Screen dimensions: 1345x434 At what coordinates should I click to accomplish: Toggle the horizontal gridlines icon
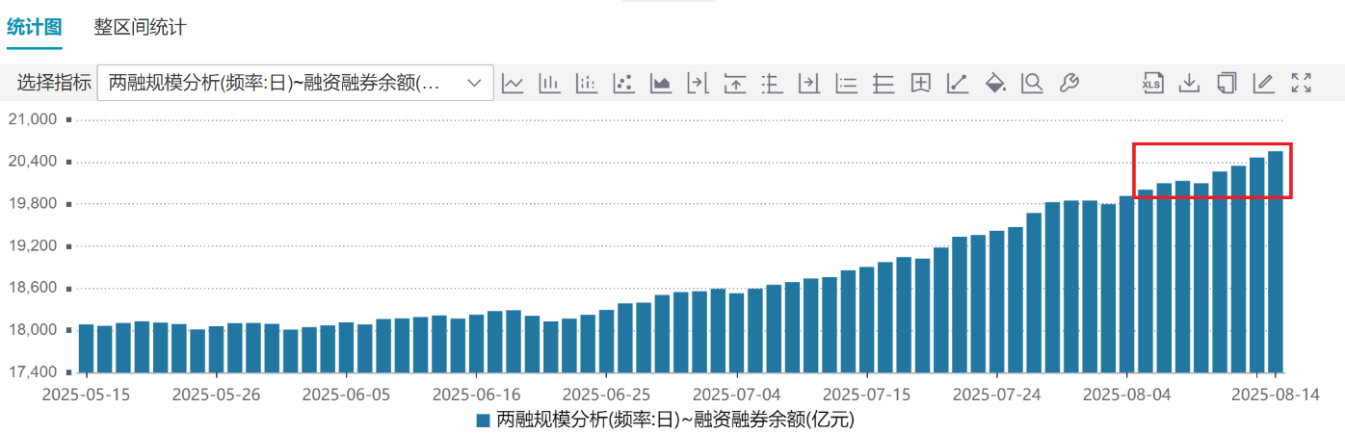[x=883, y=84]
